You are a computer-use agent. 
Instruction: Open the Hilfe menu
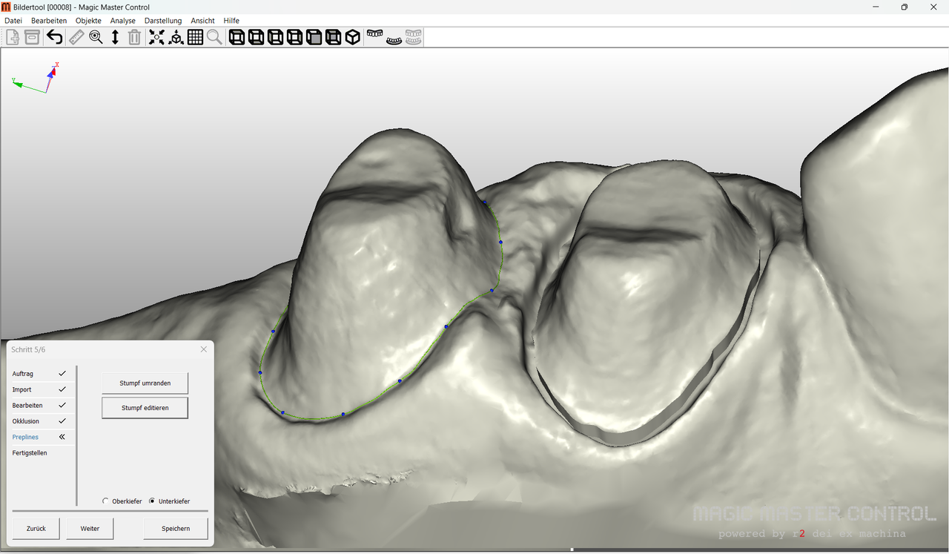[231, 21]
